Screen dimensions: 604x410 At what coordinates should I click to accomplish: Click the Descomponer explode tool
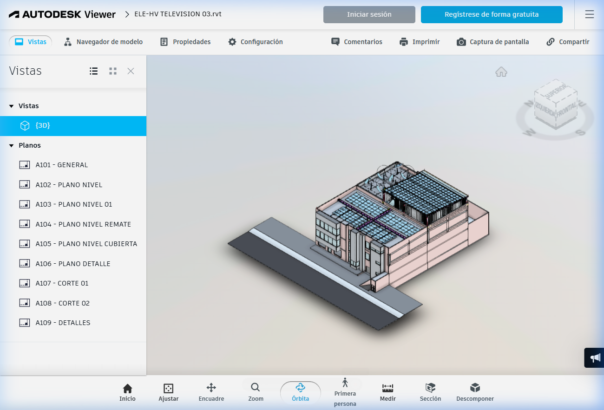[x=475, y=392]
